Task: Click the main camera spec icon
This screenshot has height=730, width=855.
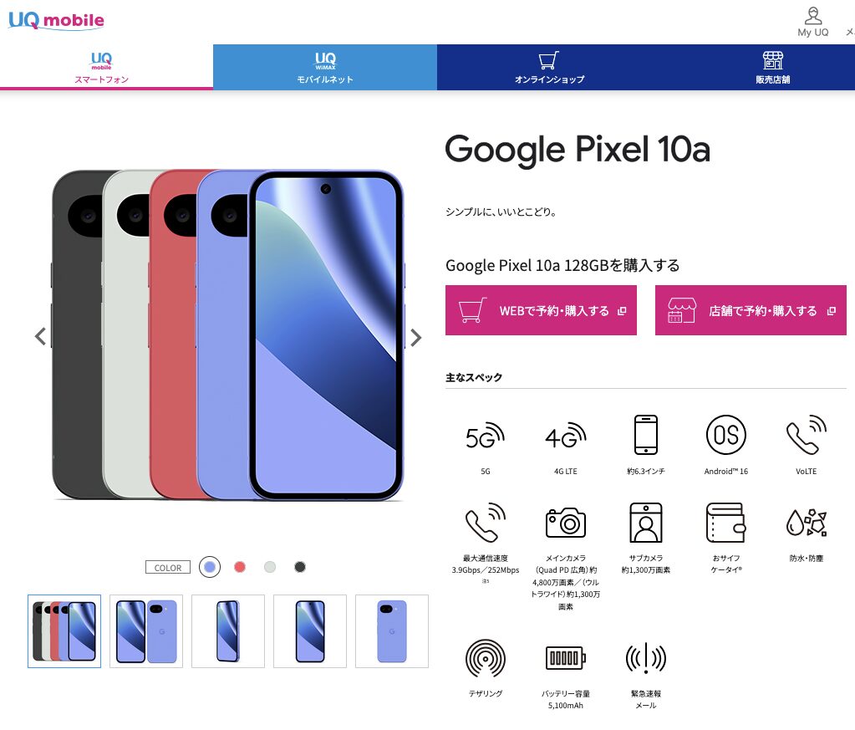Action: pos(566,522)
